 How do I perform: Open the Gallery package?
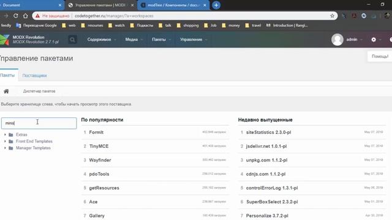pos(97,216)
